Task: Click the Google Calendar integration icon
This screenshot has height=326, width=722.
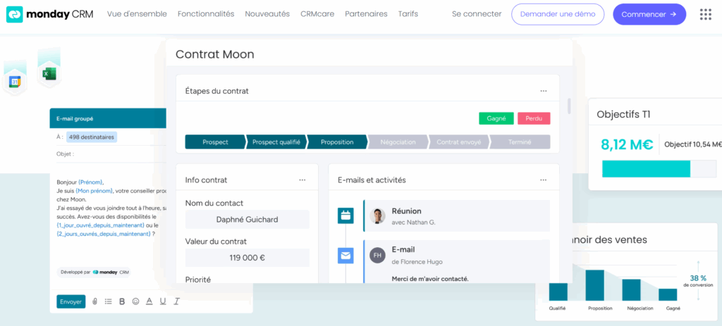Action: [14, 82]
